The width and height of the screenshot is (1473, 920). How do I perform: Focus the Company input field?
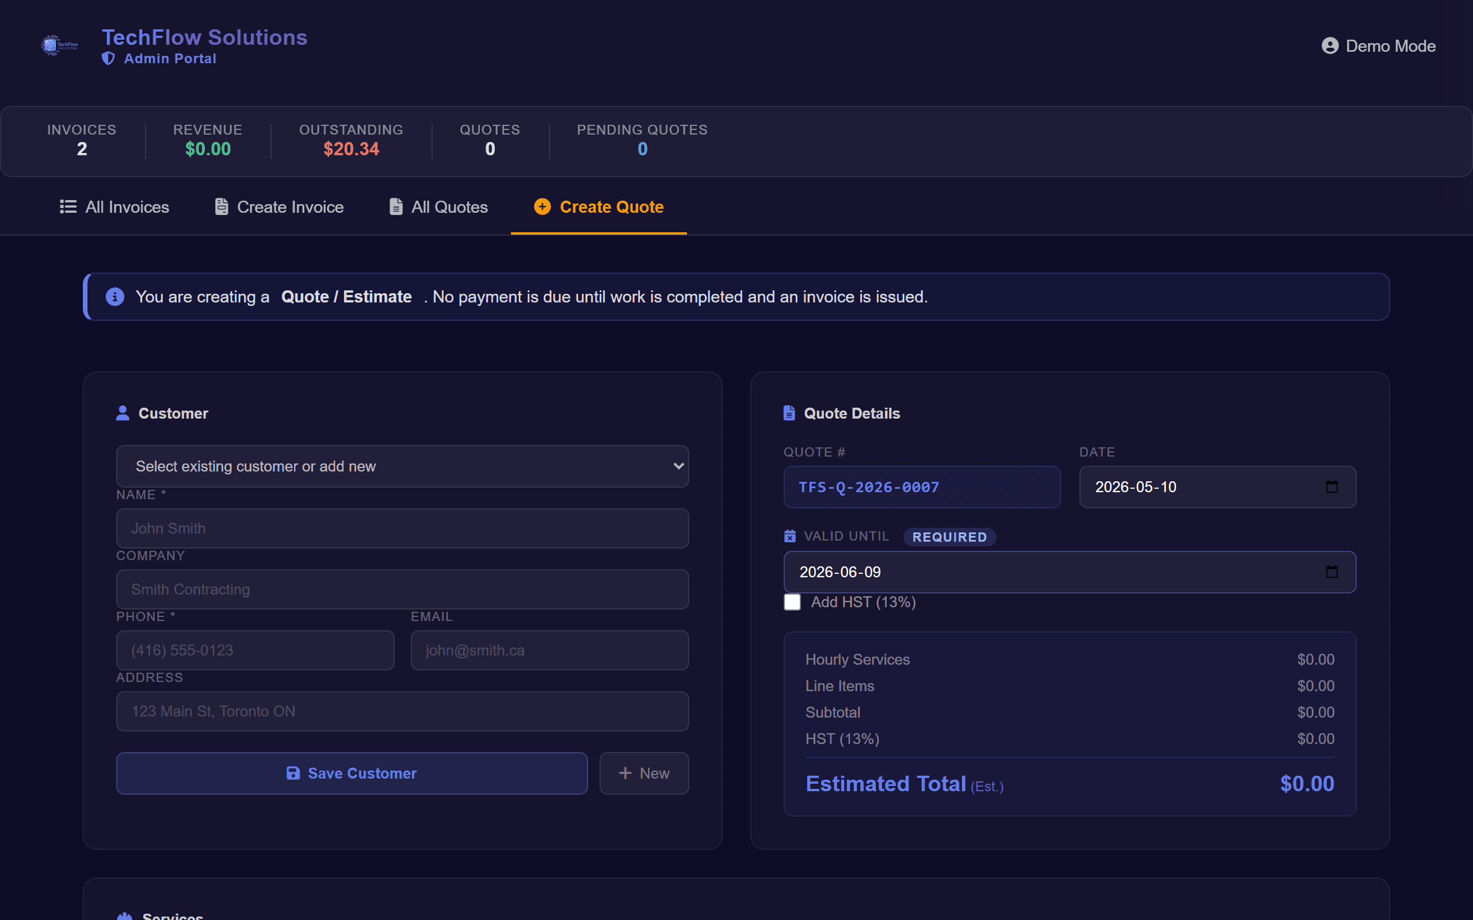(402, 589)
